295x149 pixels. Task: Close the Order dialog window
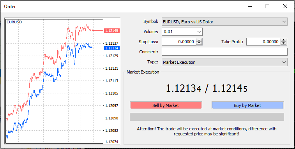[285, 6]
